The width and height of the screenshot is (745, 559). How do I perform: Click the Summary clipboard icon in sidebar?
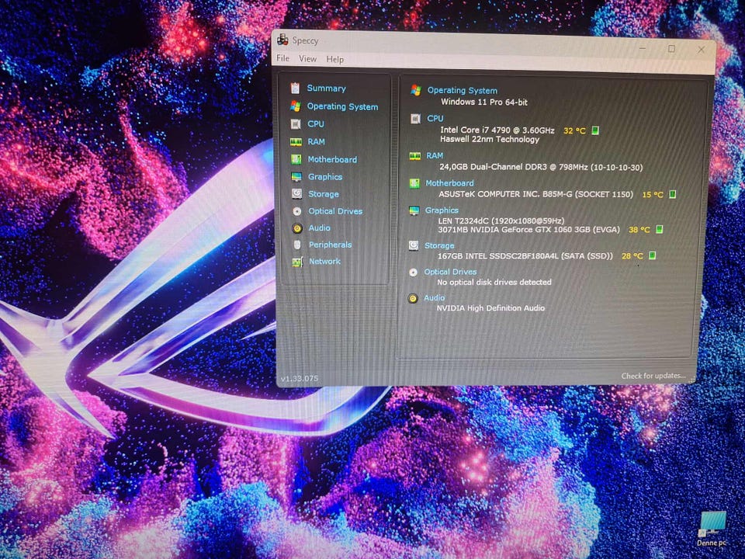[x=295, y=88]
